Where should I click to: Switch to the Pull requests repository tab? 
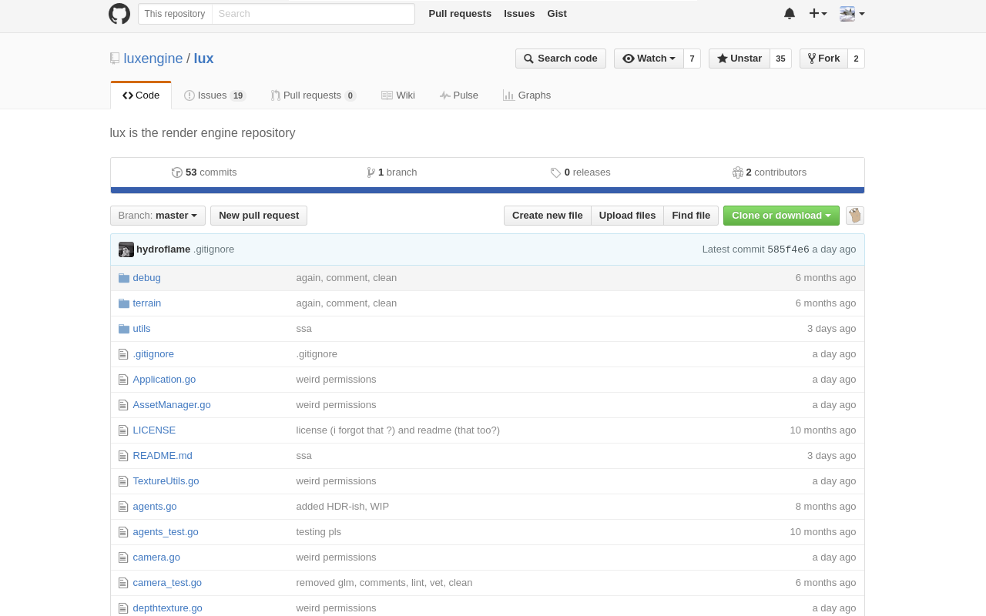tap(313, 95)
